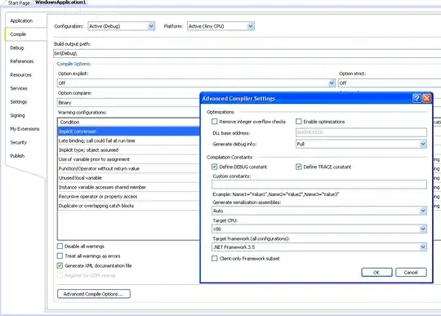Image resolution: width=441 pixels, height=316 pixels.
Task: Click the Cancel button
Action: pos(411,273)
